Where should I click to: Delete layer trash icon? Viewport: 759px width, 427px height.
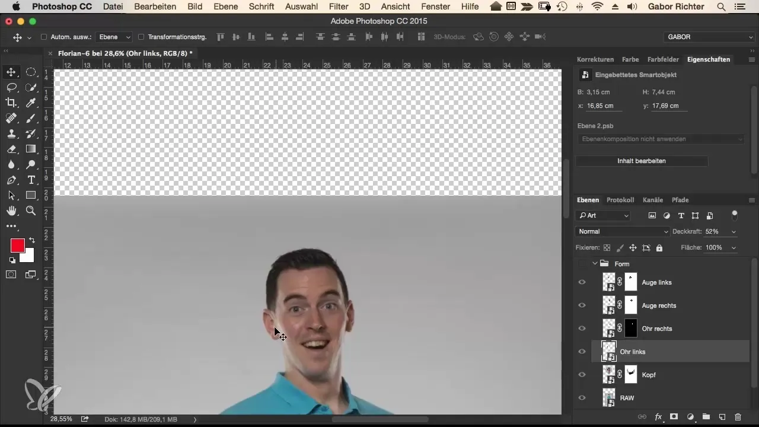[738, 418]
